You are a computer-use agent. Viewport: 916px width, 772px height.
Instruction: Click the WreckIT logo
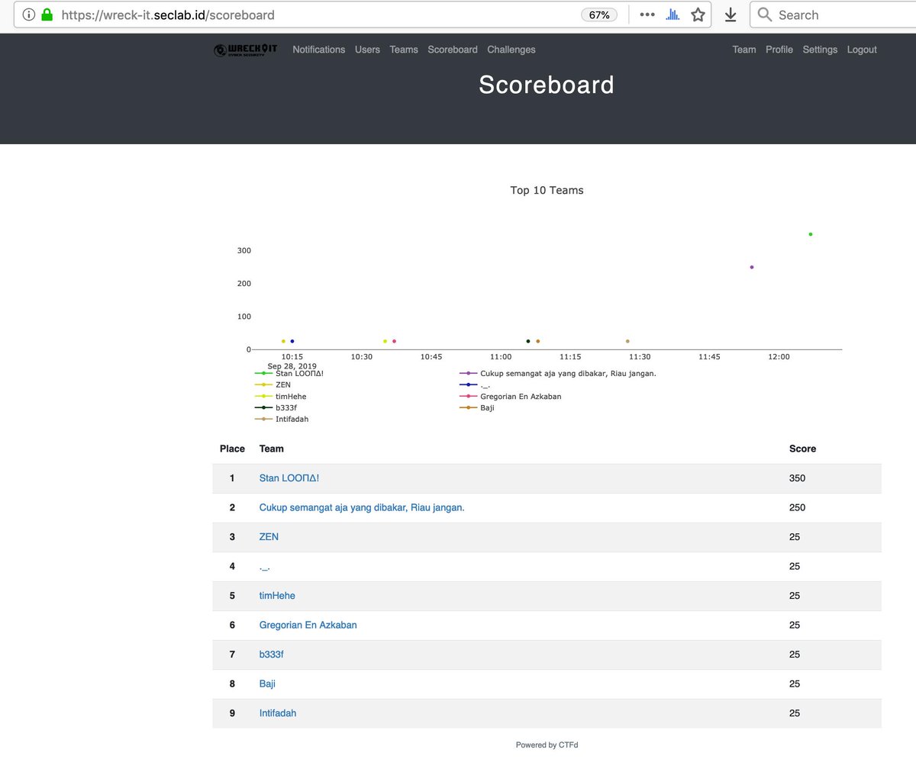(x=246, y=50)
